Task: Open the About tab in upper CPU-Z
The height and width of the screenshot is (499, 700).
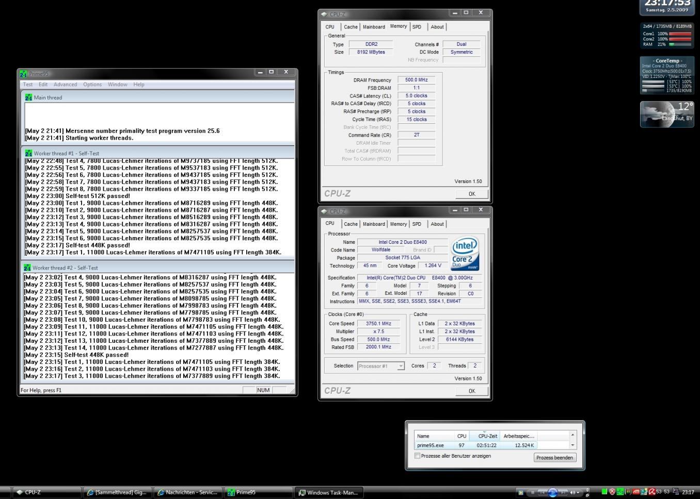Action: click(x=437, y=27)
